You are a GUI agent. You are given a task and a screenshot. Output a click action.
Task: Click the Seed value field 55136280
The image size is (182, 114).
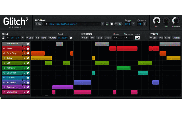[63, 38]
